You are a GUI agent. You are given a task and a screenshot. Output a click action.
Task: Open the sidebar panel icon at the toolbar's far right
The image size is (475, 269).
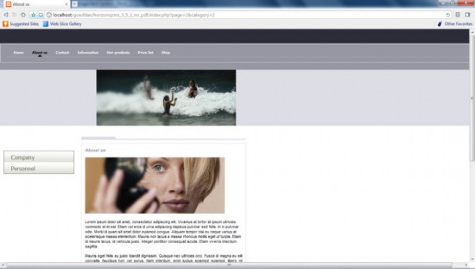468,15
